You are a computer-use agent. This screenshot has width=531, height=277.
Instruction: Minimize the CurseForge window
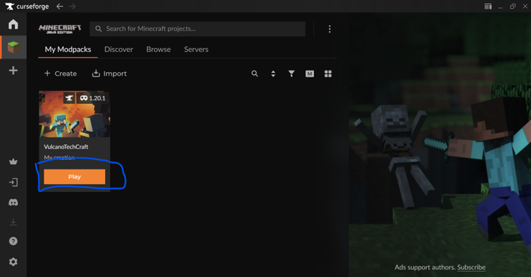pyautogui.click(x=500, y=6)
